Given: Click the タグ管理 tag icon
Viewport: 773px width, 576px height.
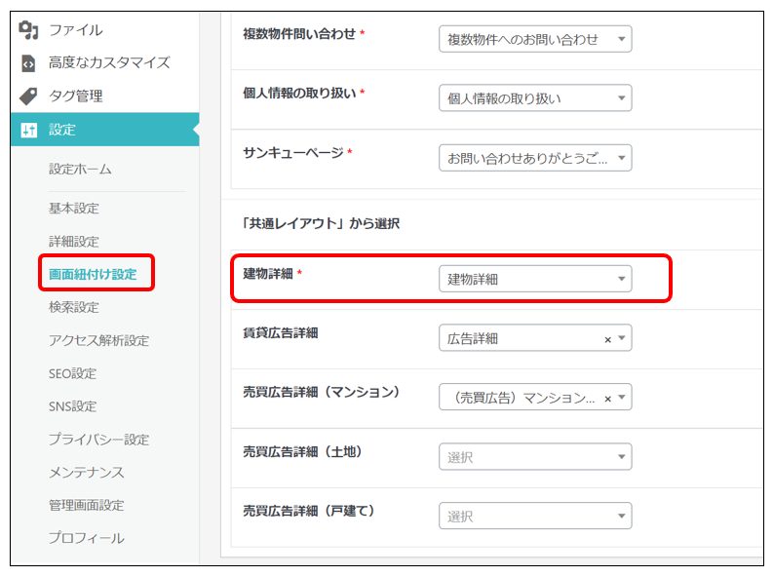Looking at the screenshot, I should 28,96.
